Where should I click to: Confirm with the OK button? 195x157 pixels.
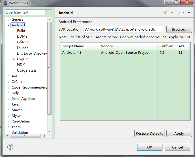pos(150,147)
